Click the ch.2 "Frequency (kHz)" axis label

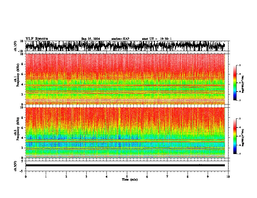[x=18, y=129]
